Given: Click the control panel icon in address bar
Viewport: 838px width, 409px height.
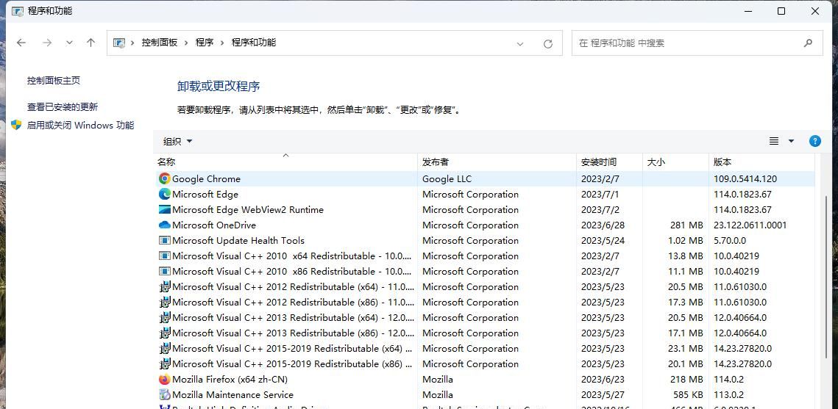Looking at the screenshot, I should click(119, 43).
